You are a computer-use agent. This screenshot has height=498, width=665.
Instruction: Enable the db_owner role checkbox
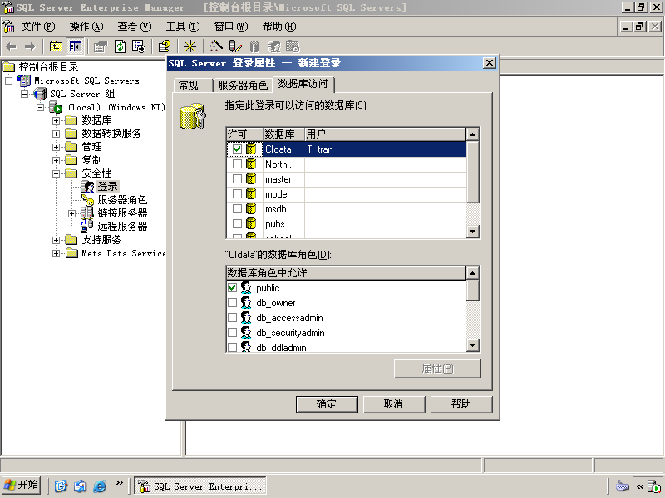coord(232,302)
